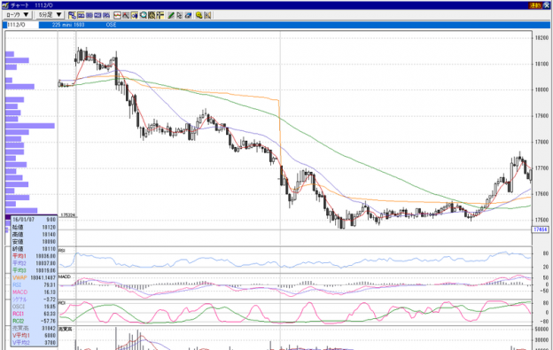Click the red line chart indicator icon

[117, 15]
